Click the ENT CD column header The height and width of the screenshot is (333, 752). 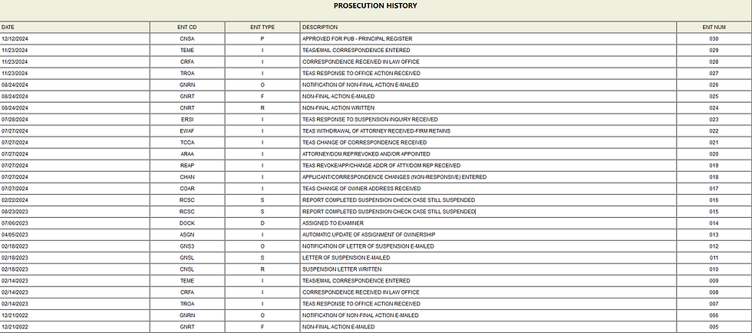(187, 28)
